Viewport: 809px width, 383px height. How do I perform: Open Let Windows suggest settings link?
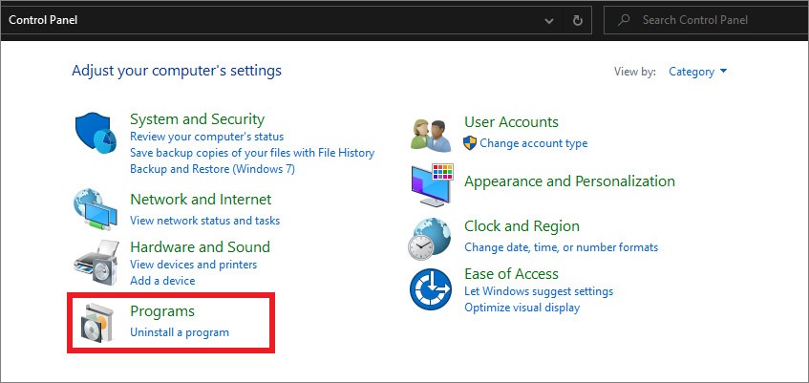click(x=539, y=291)
